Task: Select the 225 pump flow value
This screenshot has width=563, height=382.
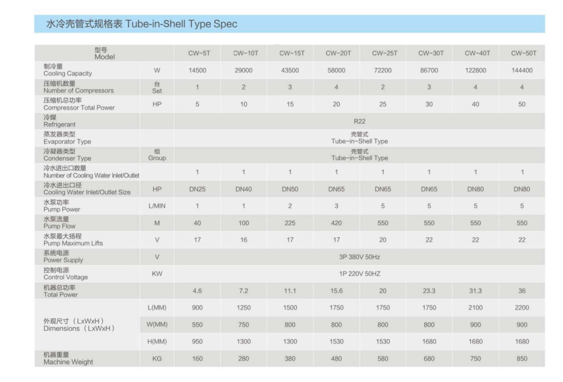Action: click(x=290, y=223)
